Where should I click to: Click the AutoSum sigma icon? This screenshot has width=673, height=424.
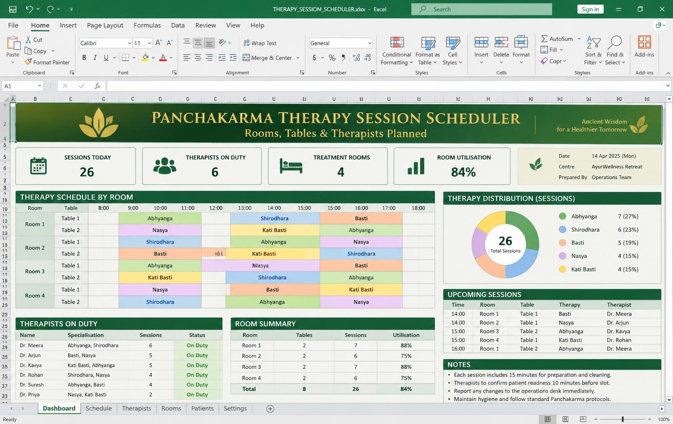click(544, 39)
